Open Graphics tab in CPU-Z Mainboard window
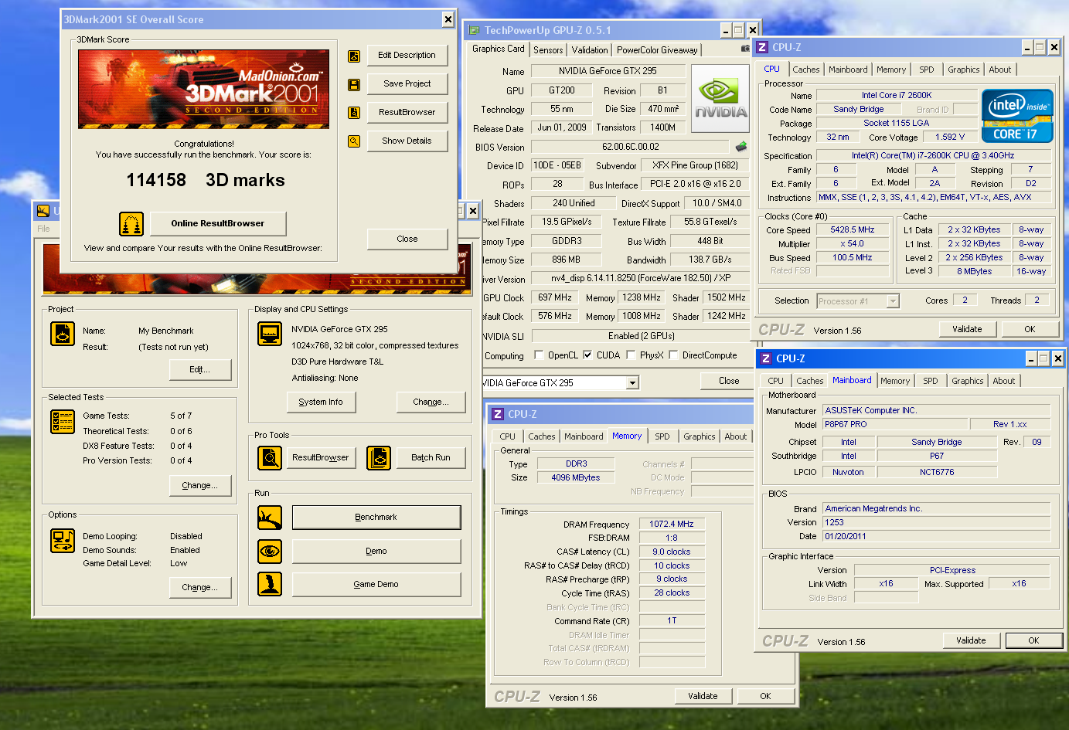Screen dimensions: 1069x730 pyautogui.click(x=968, y=381)
